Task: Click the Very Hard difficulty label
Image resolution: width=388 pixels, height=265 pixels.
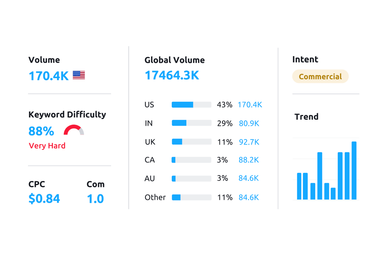Action: (47, 146)
